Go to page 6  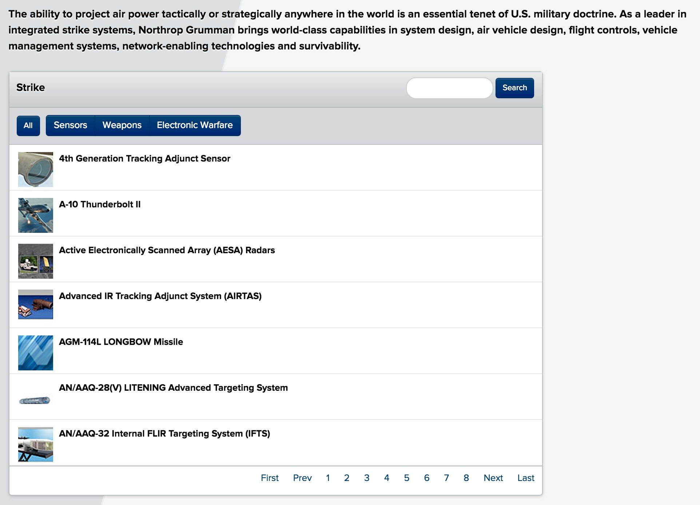pyautogui.click(x=427, y=478)
